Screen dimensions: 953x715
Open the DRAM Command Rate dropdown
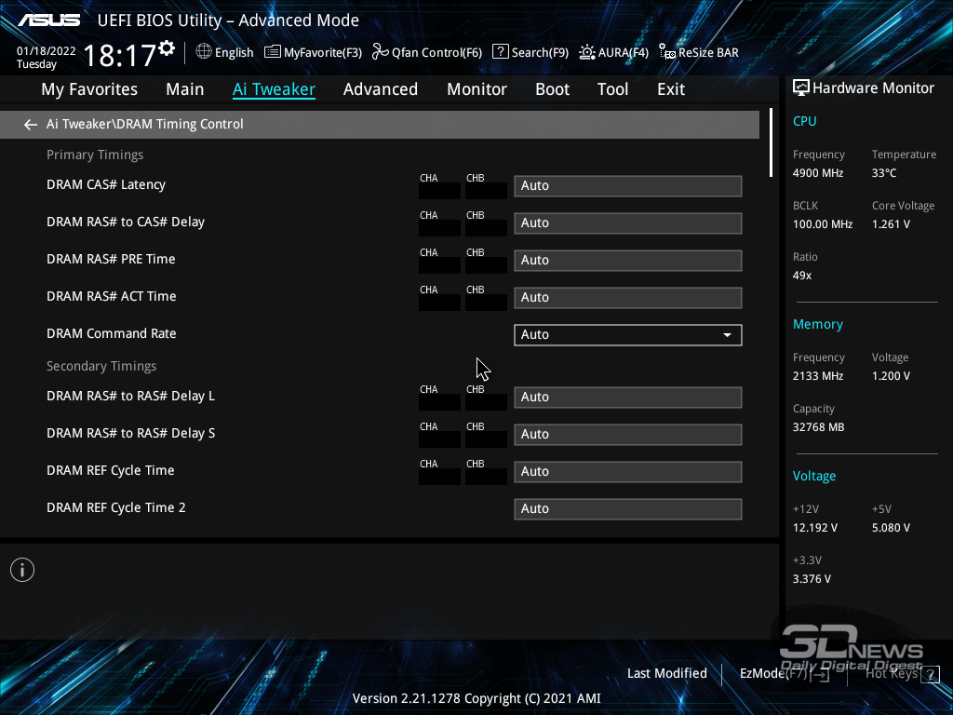click(628, 335)
